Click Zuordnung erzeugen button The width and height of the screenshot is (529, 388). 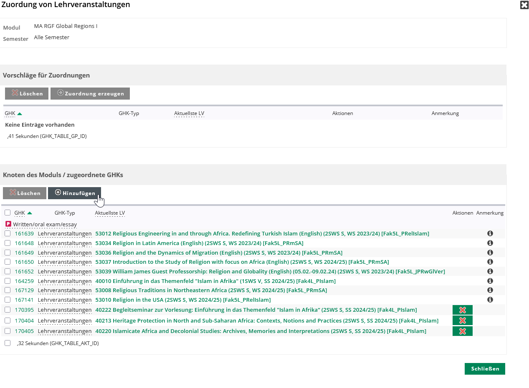(x=90, y=94)
